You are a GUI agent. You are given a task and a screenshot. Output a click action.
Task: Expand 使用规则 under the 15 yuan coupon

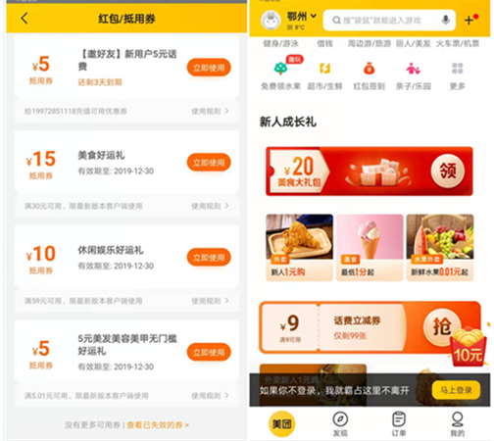pos(210,206)
